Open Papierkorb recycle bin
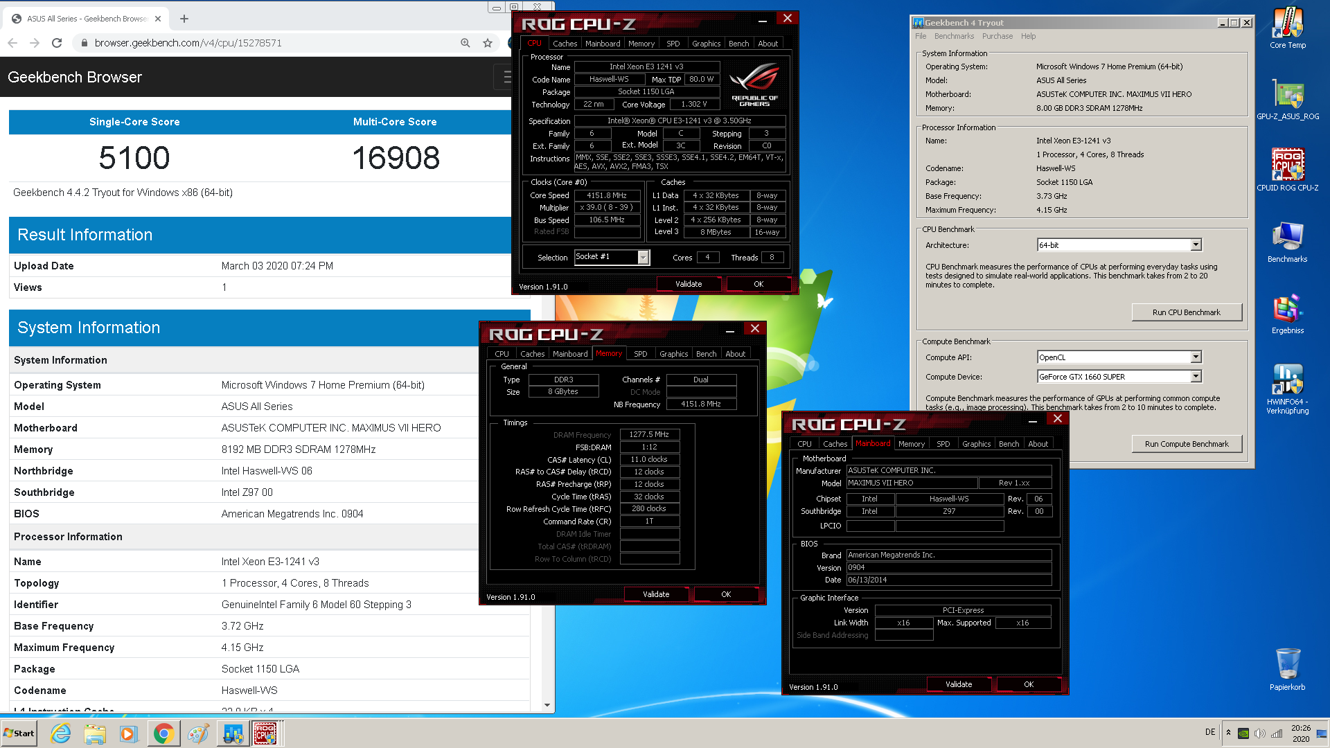This screenshot has height=748, width=1330. click(x=1287, y=668)
